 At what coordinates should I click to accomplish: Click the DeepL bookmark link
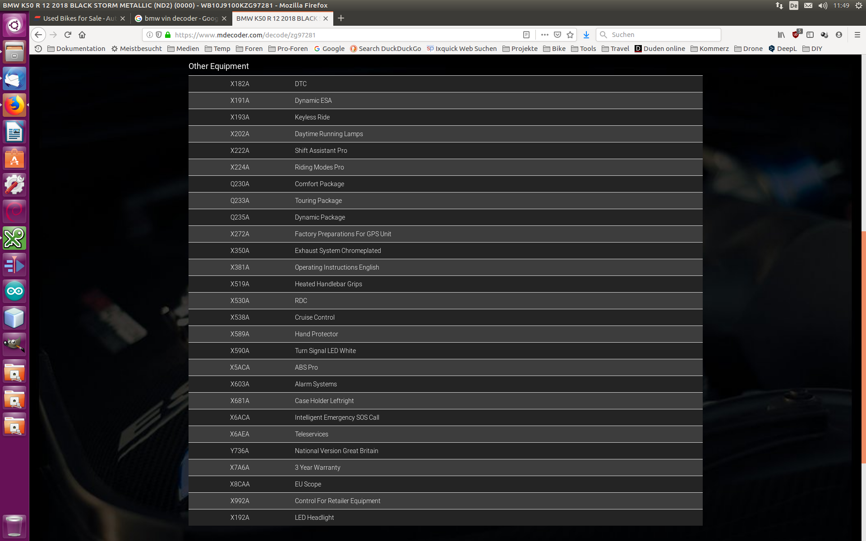click(x=783, y=49)
